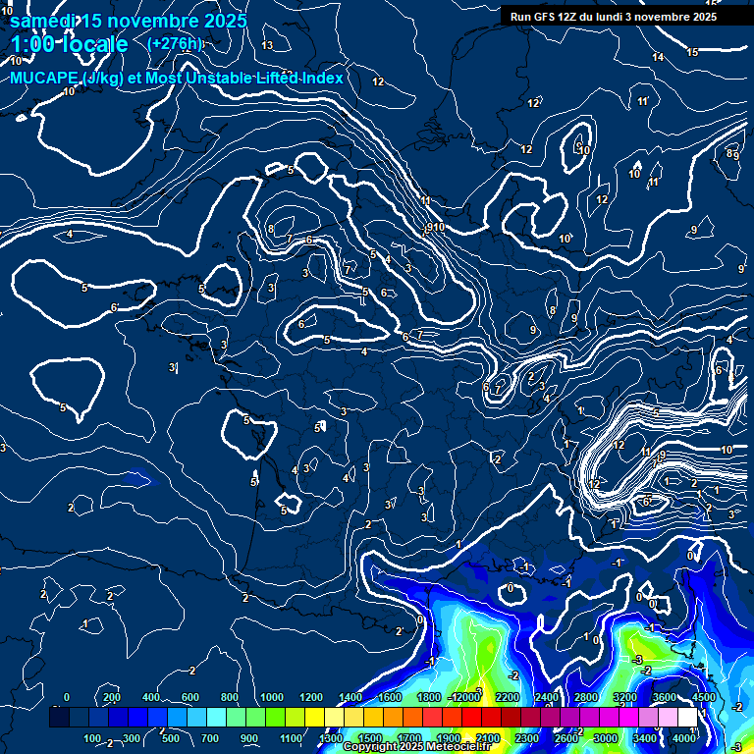This screenshot has height=754, width=754.
Task: Click the '100' legend label
Action: point(92,738)
